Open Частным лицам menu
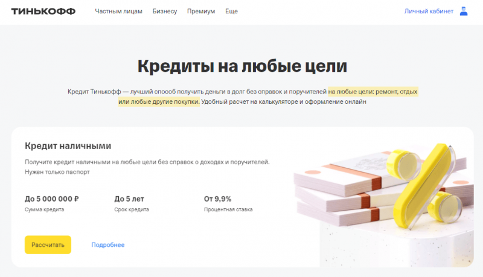Screen dimensions: 483x277 point(118,11)
